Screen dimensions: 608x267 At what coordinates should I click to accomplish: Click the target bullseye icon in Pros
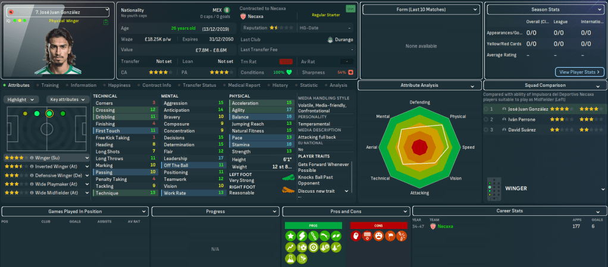[312, 247]
